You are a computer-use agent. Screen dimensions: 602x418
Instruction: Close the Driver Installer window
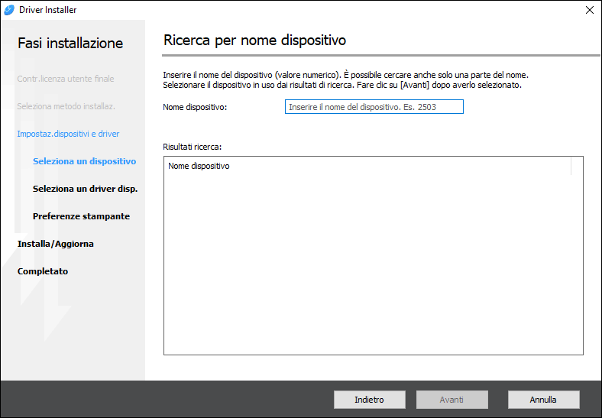590,10
